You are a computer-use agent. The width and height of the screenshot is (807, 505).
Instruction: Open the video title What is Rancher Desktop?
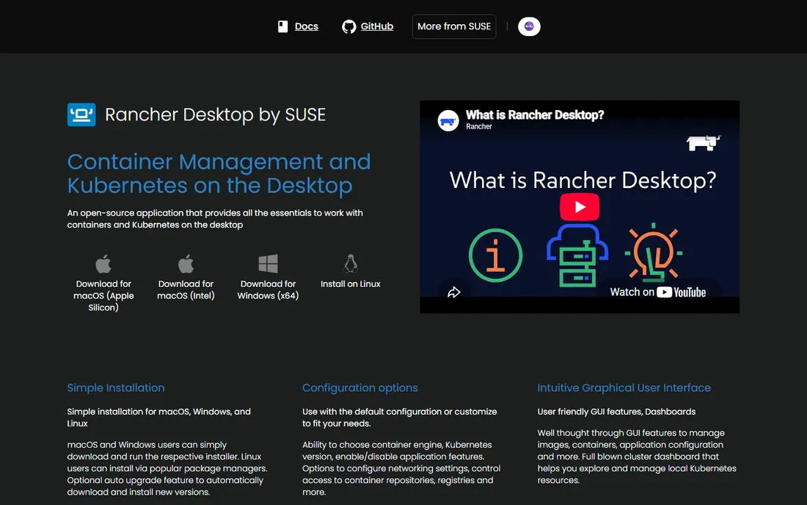[x=535, y=115]
